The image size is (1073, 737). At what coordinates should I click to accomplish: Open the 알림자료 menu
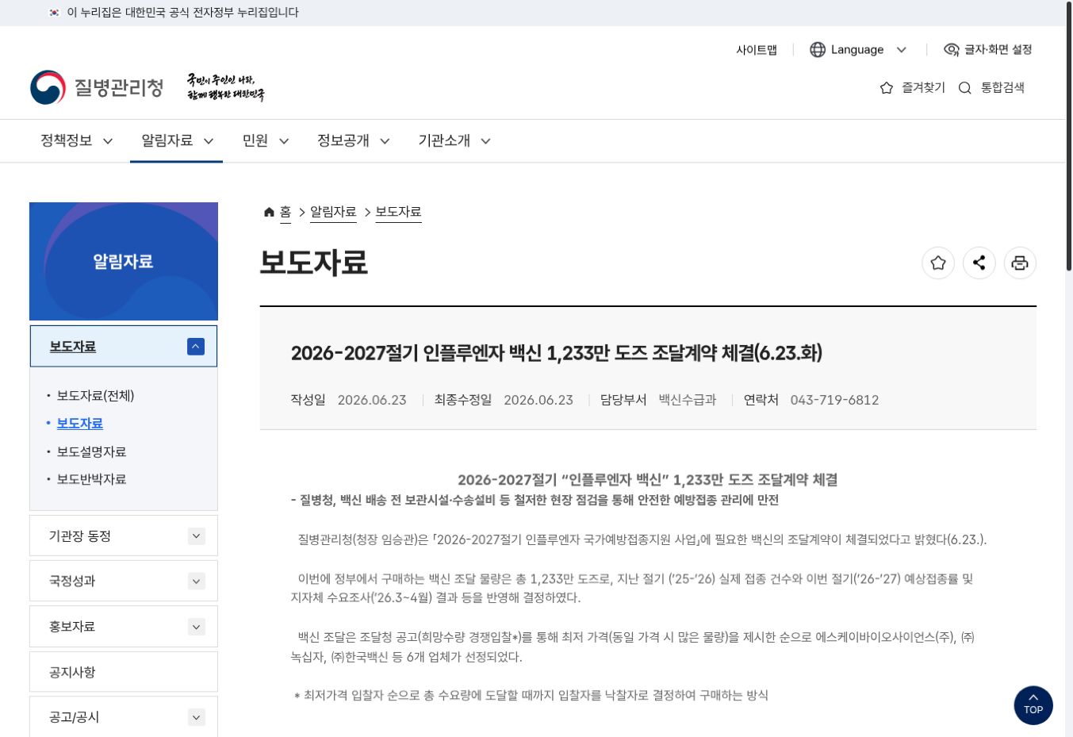click(177, 141)
